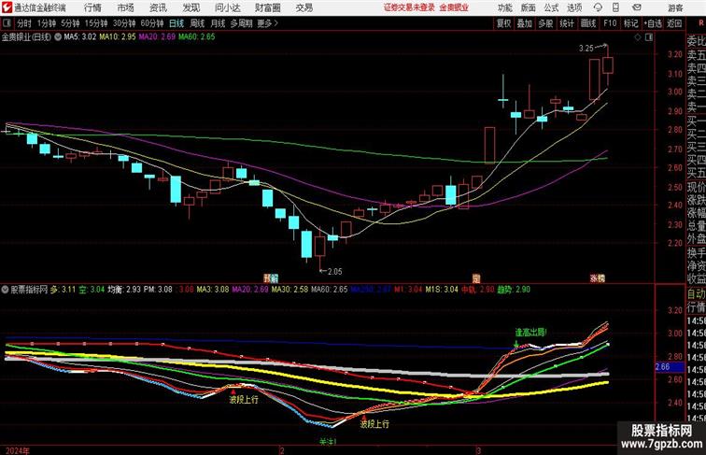This screenshot has height=455, width=706.
Task: Click the 复权 button
Action: (503, 23)
